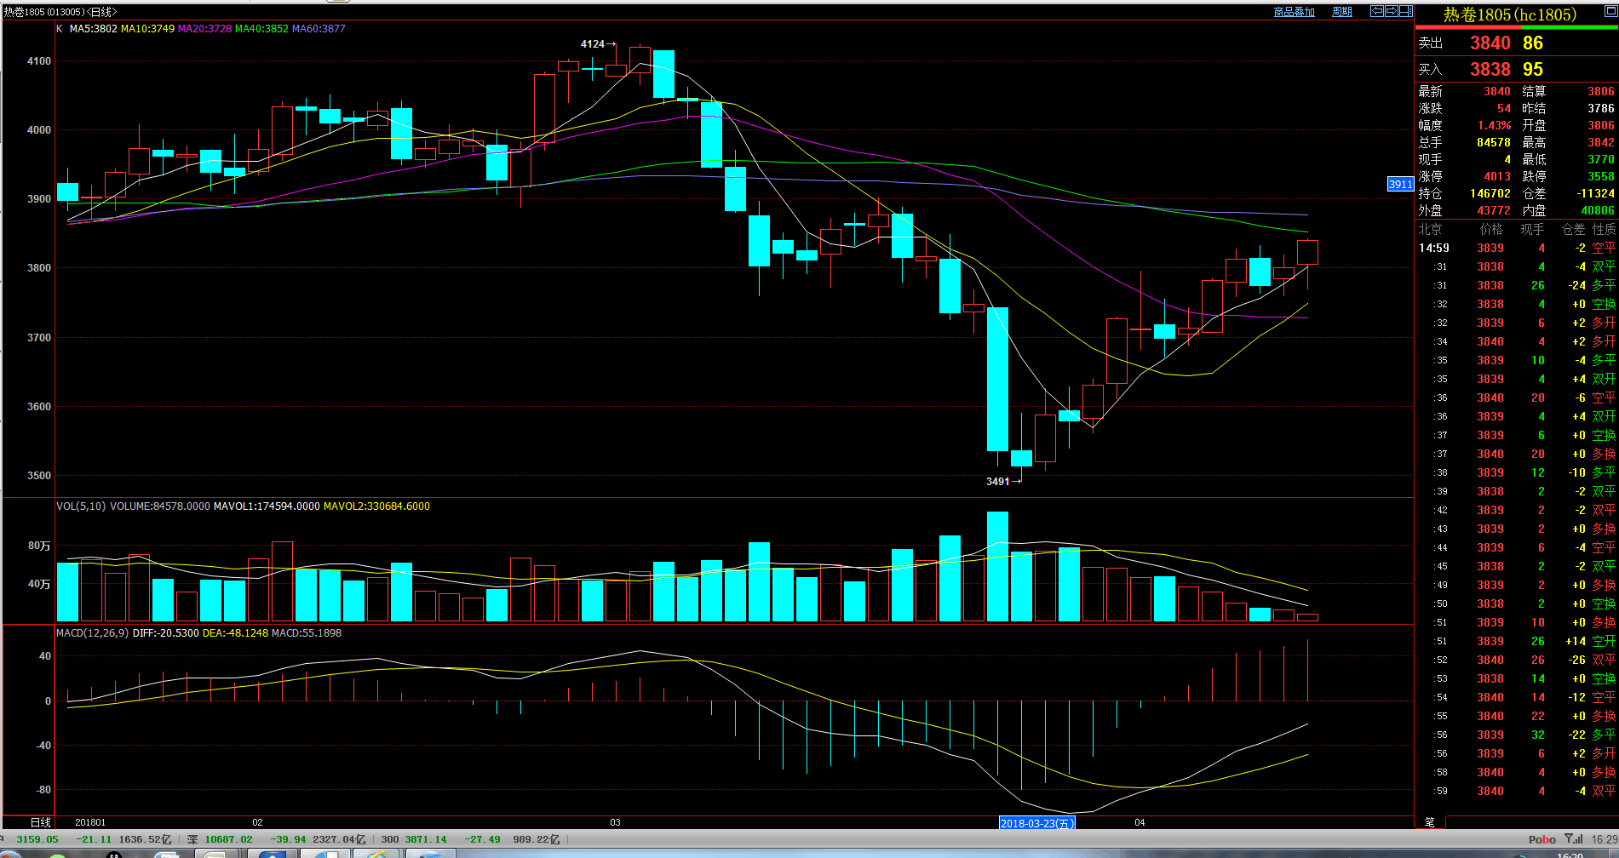
Task: Click the 日线 period label
Action: coord(40,822)
